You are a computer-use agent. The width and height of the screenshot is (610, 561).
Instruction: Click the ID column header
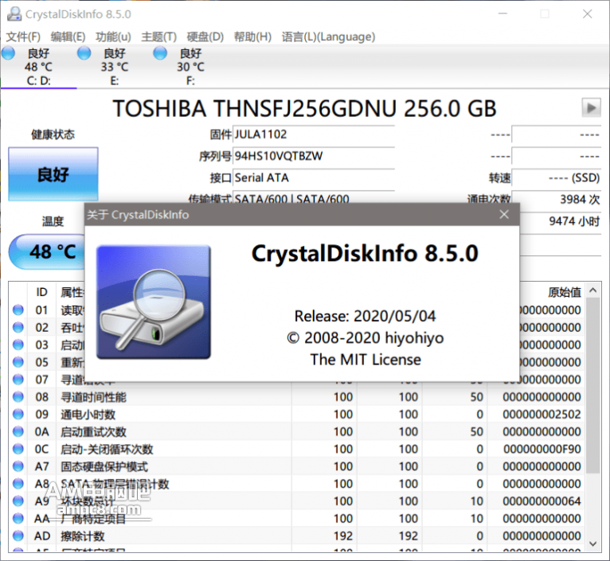[x=41, y=292]
